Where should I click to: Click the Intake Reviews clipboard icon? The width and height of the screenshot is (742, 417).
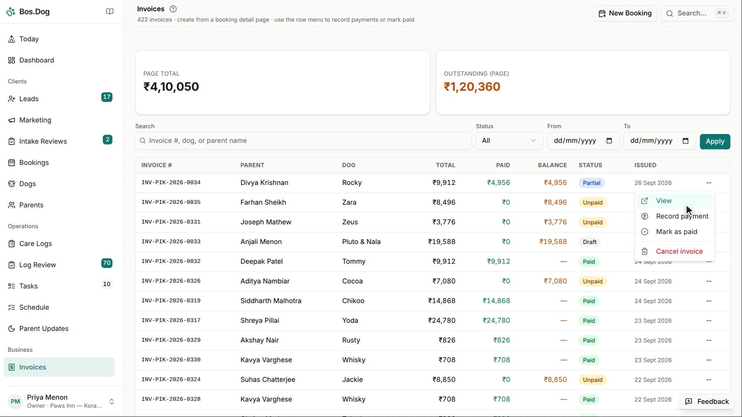[12, 141]
